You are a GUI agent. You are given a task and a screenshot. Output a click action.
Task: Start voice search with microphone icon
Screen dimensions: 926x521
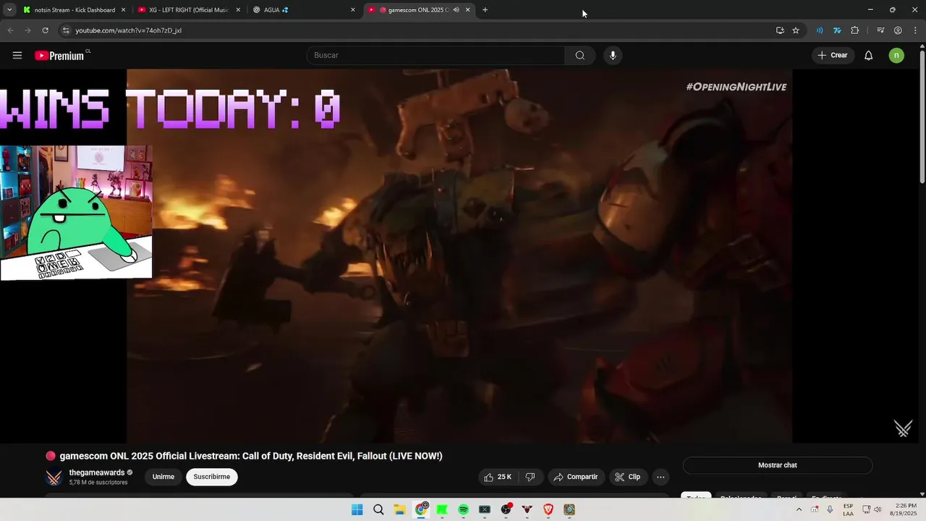pyautogui.click(x=613, y=56)
